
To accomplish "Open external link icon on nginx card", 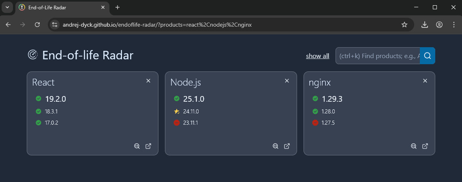I will click(425, 146).
